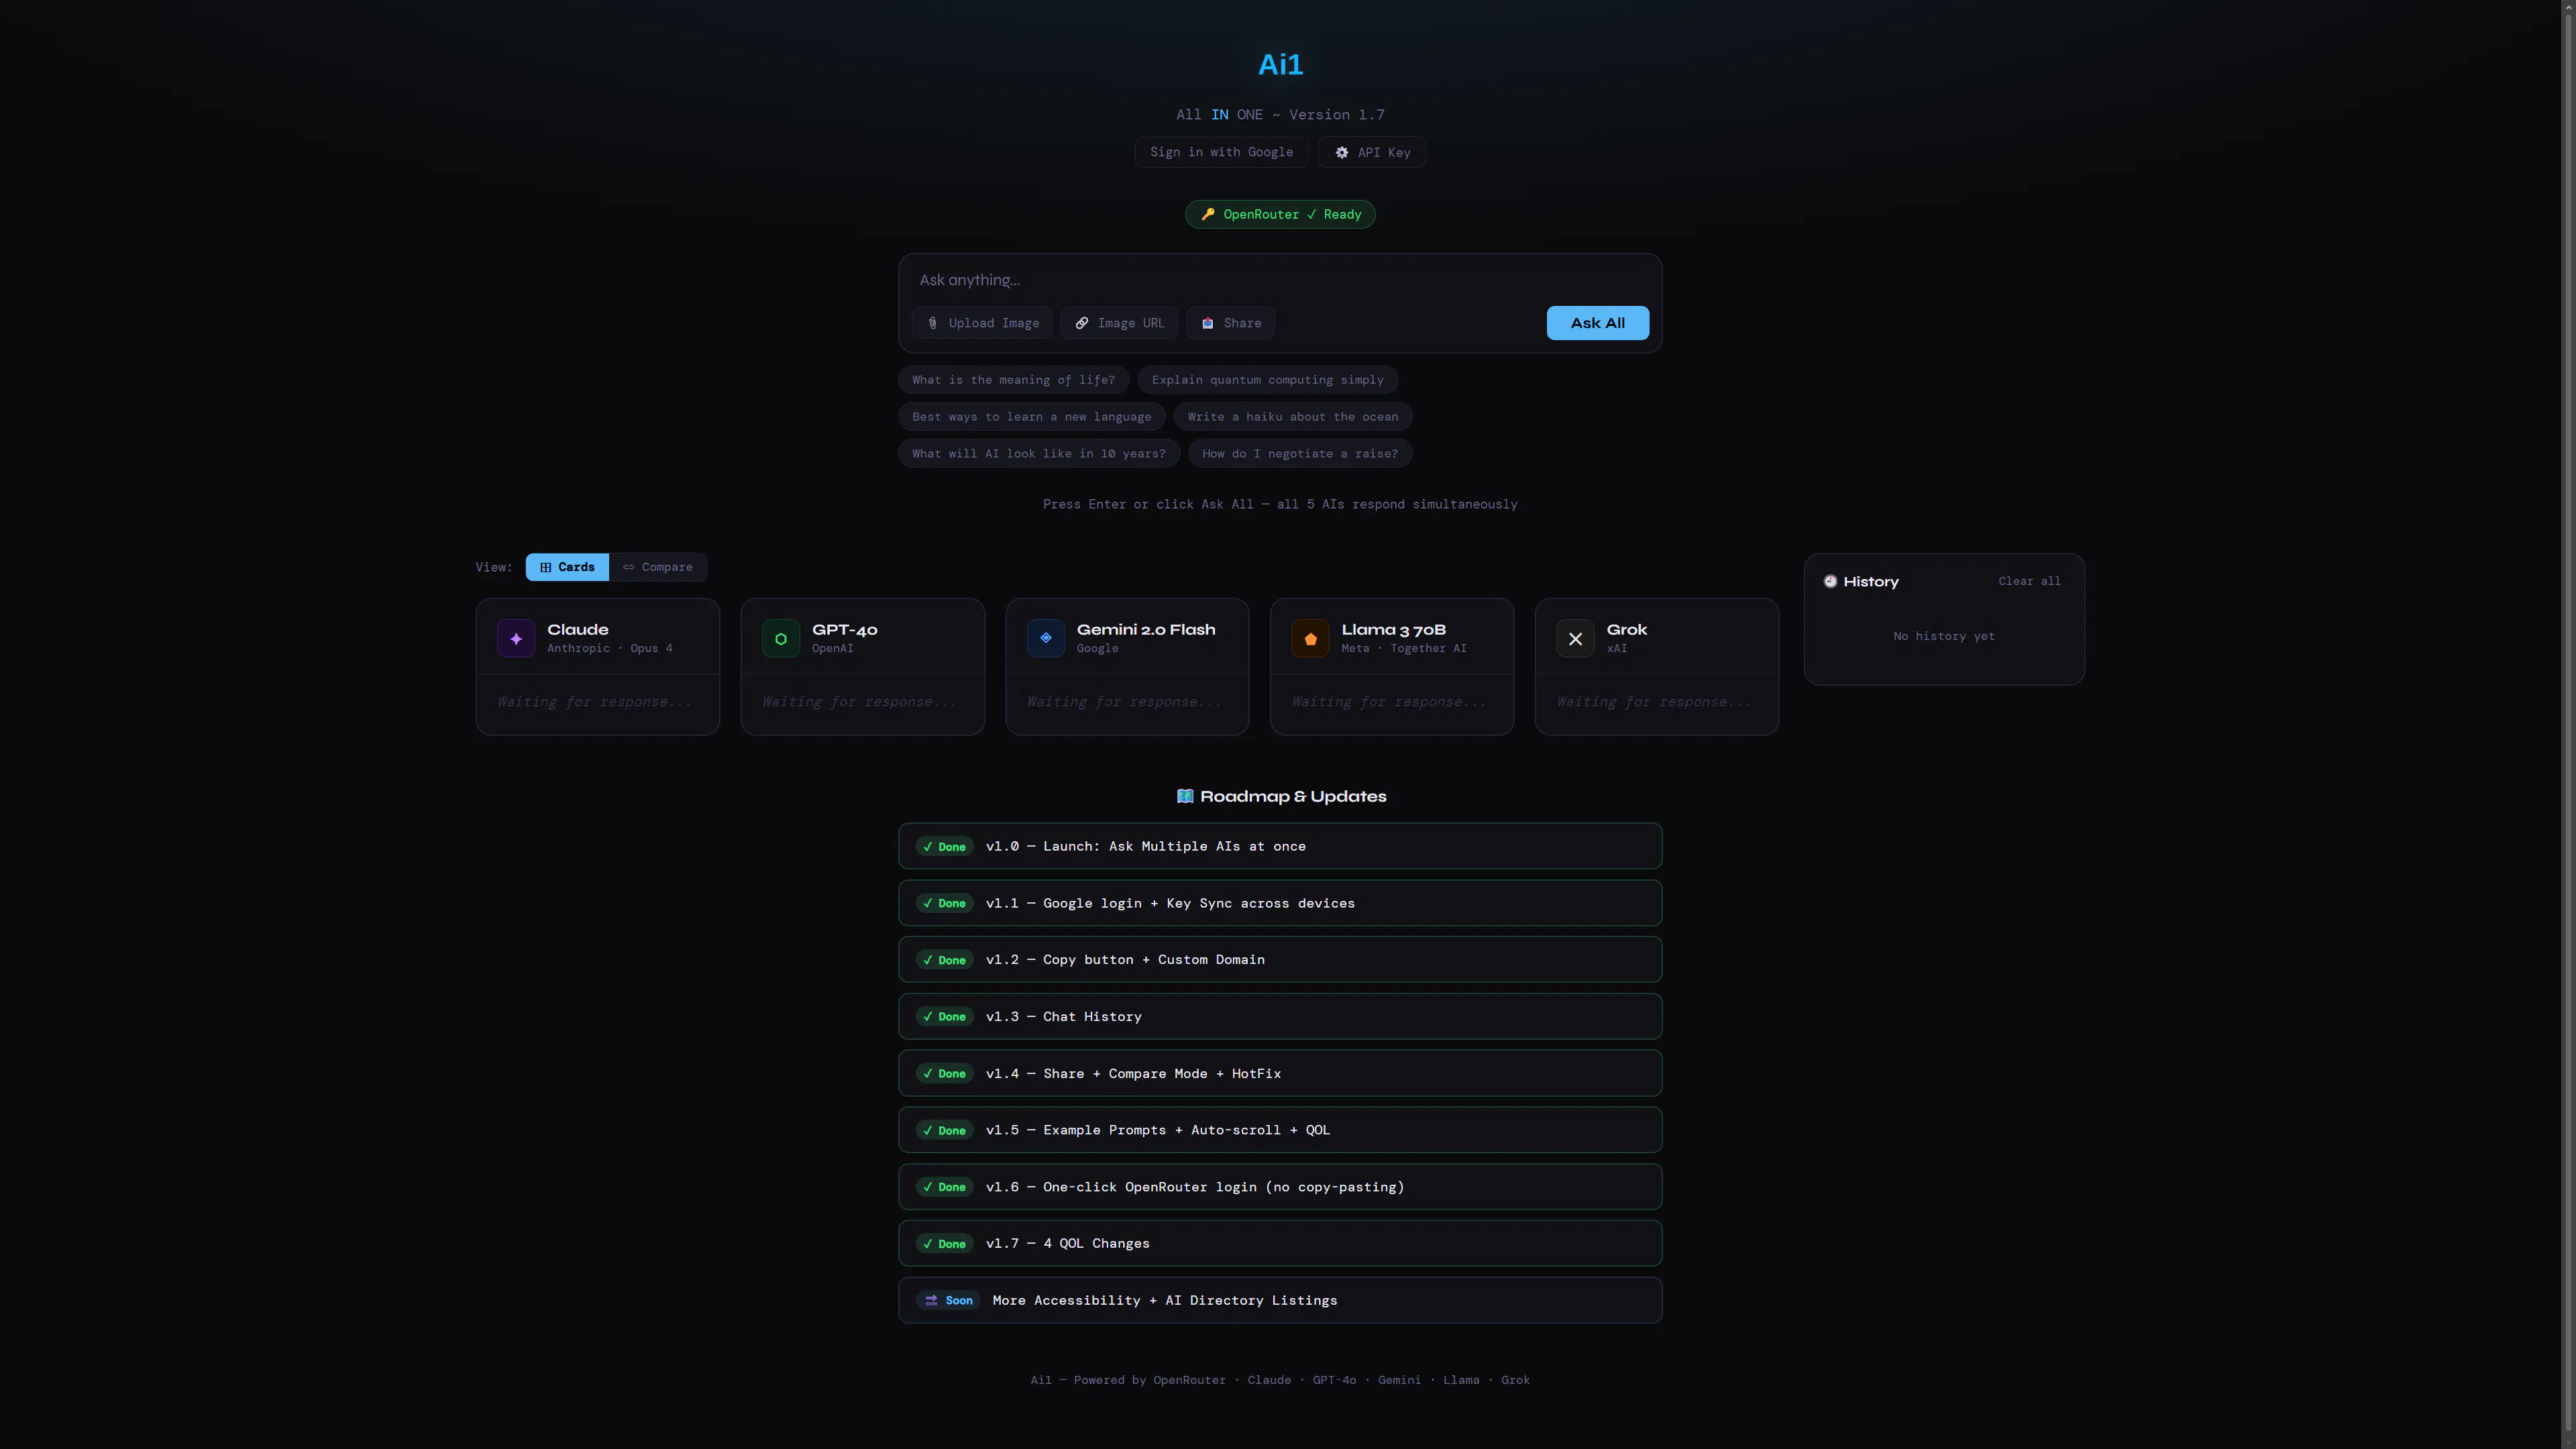Click 'Meta · Together AI' subtitle on Llama card
This screenshot has width=2576, height=1449.
1403,648
